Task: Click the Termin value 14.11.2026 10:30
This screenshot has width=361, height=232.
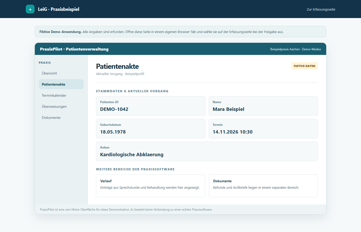Action: pos(233,132)
